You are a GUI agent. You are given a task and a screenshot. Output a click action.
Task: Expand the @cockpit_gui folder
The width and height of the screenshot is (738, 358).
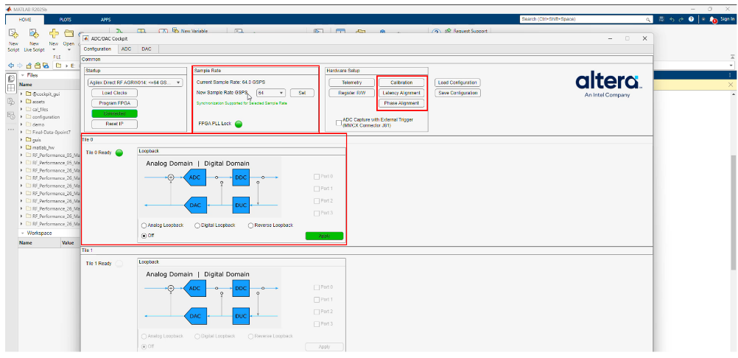pyautogui.click(x=21, y=94)
